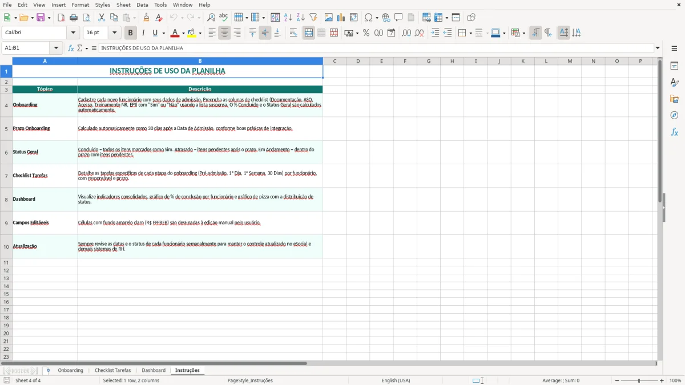Open the Format menu

coord(80,5)
